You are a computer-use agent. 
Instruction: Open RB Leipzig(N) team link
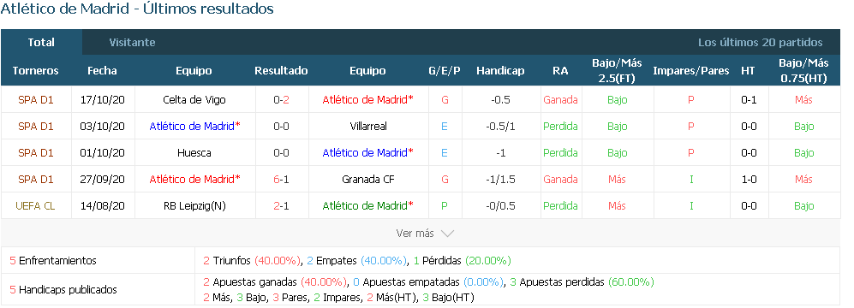(194, 205)
